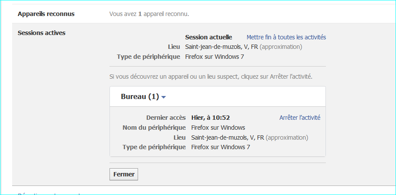Click Bureau session location Saint-jean-de-muzols

227,137
